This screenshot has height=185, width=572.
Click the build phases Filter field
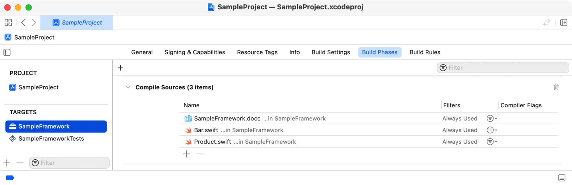[506, 68]
